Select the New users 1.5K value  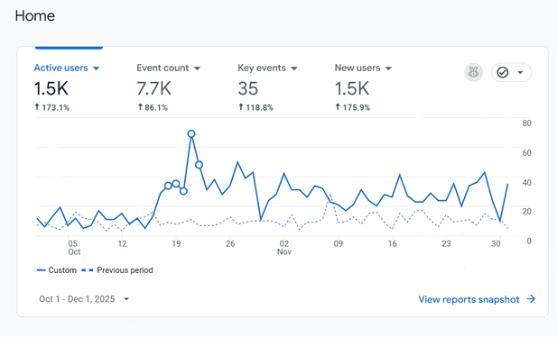coord(352,88)
